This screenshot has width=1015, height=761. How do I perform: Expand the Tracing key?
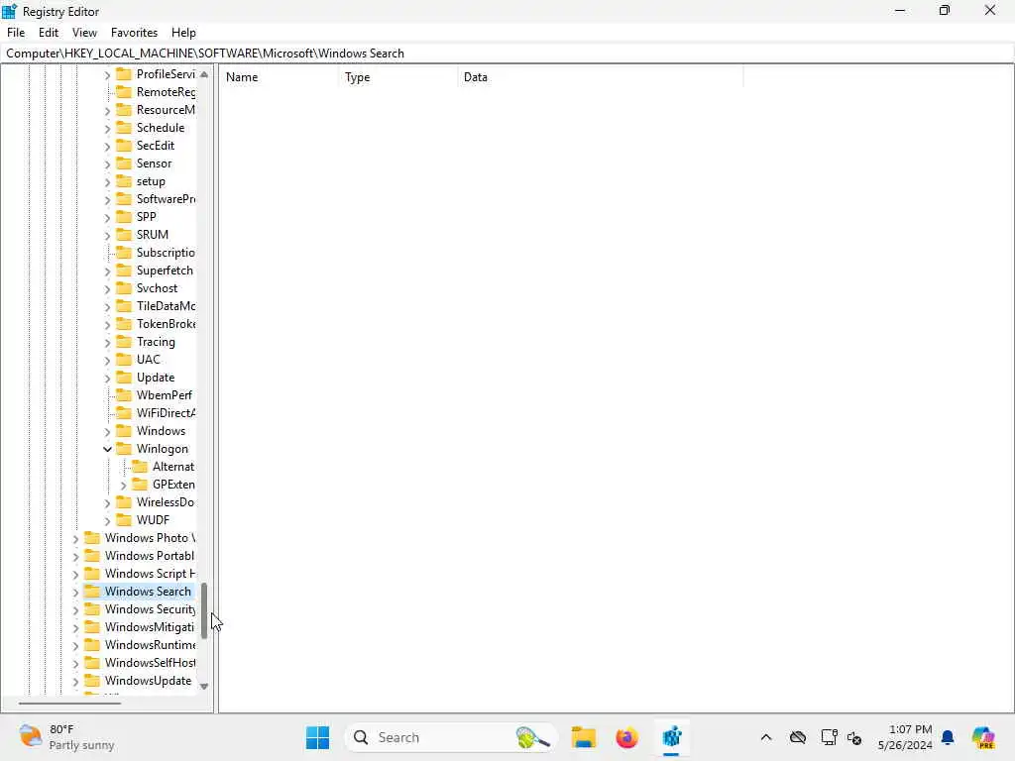click(x=107, y=342)
